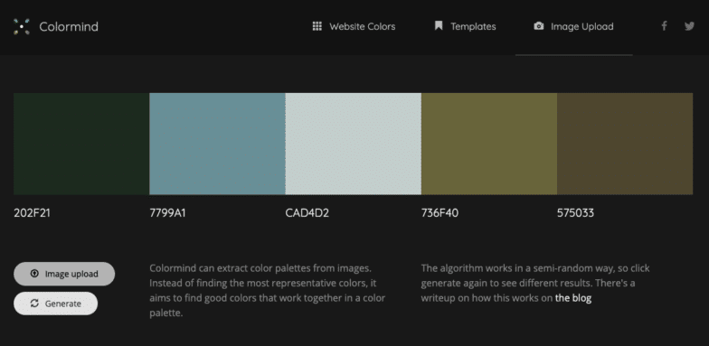
Task: Open the Website Colors tab
Action: (354, 27)
